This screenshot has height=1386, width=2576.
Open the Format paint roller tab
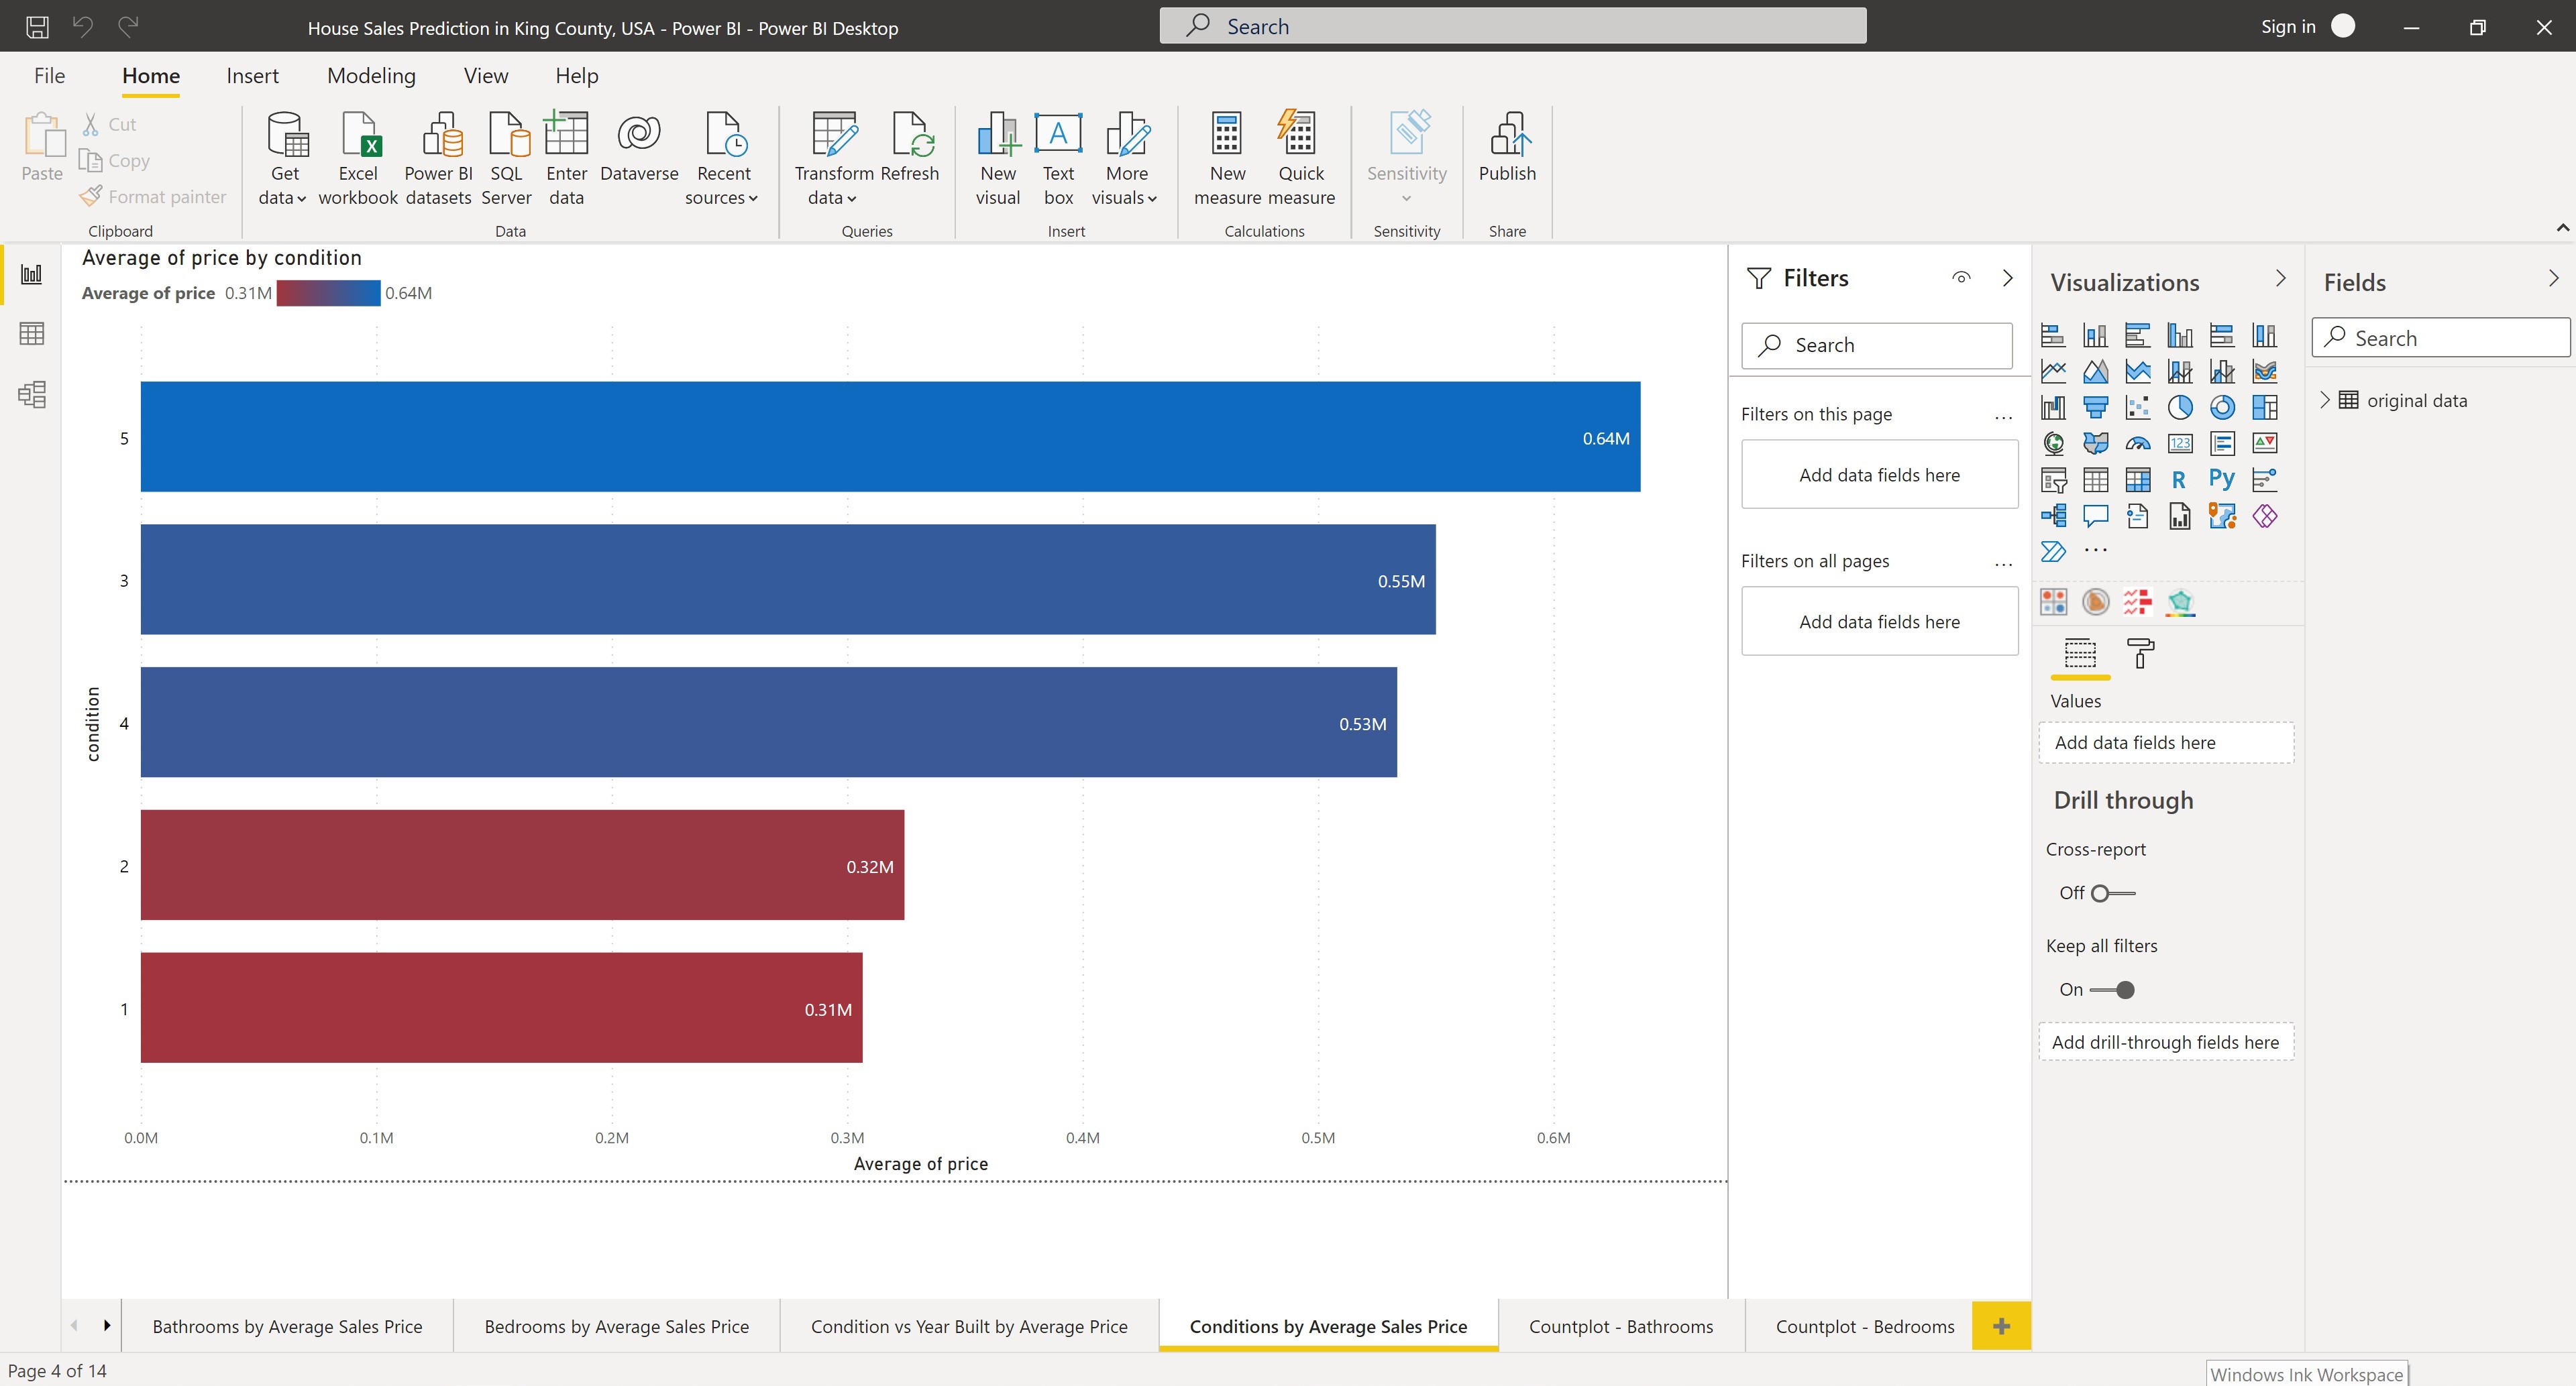(2140, 654)
